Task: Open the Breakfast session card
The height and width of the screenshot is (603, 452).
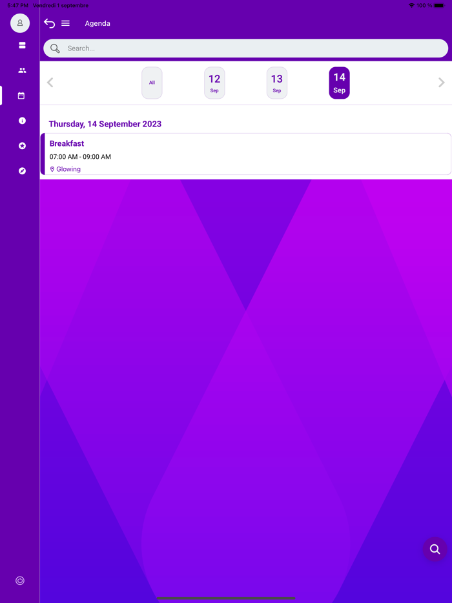Action: point(246,154)
